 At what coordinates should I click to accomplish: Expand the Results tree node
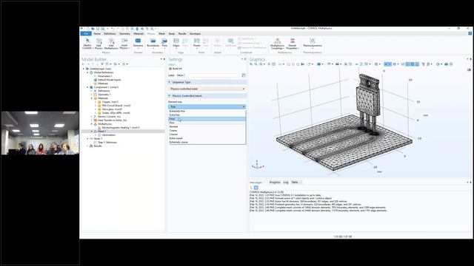coord(87,146)
